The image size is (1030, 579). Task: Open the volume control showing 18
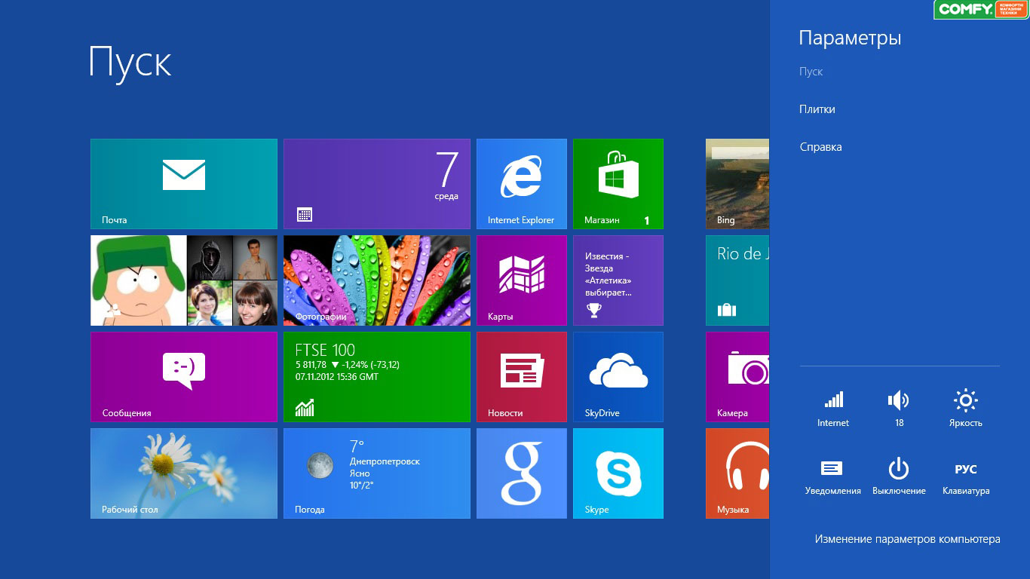pyautogui.click(x=899, y=409)
